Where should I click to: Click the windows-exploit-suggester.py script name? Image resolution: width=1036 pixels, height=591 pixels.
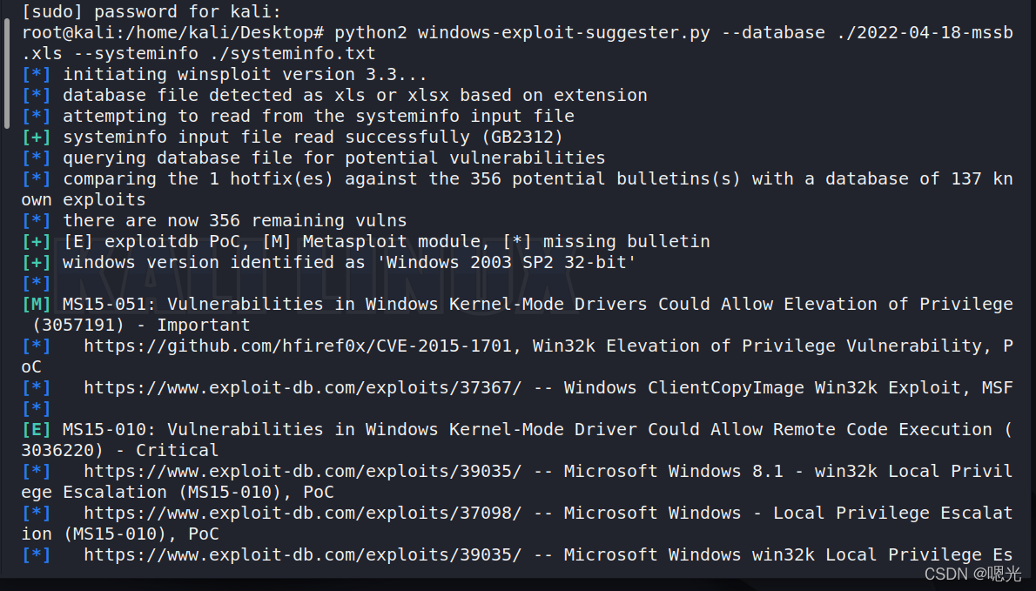563,32
